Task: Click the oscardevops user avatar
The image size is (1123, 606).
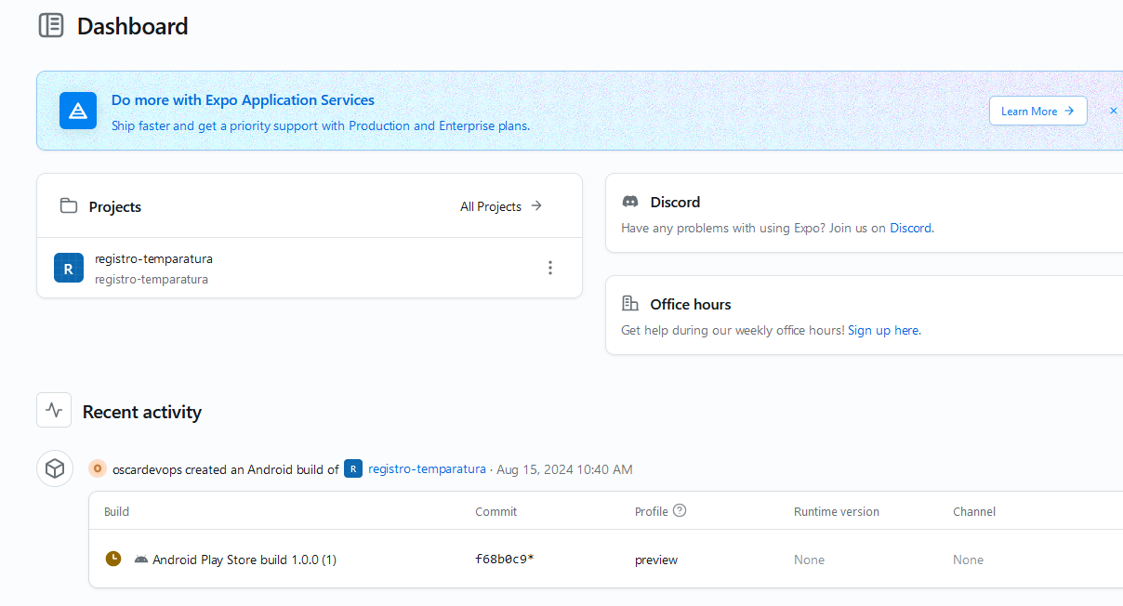Action: [x=98, y=468]
